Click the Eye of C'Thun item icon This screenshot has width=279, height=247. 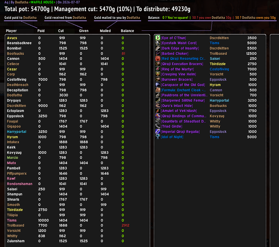158,38
